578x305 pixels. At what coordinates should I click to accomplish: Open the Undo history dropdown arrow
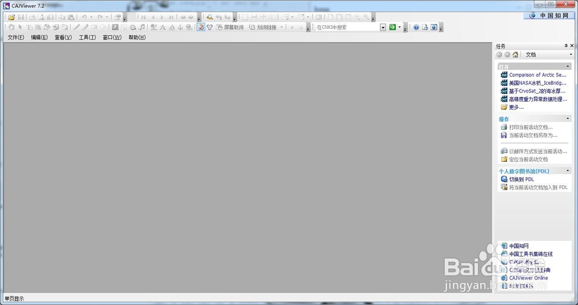point(91,17)
